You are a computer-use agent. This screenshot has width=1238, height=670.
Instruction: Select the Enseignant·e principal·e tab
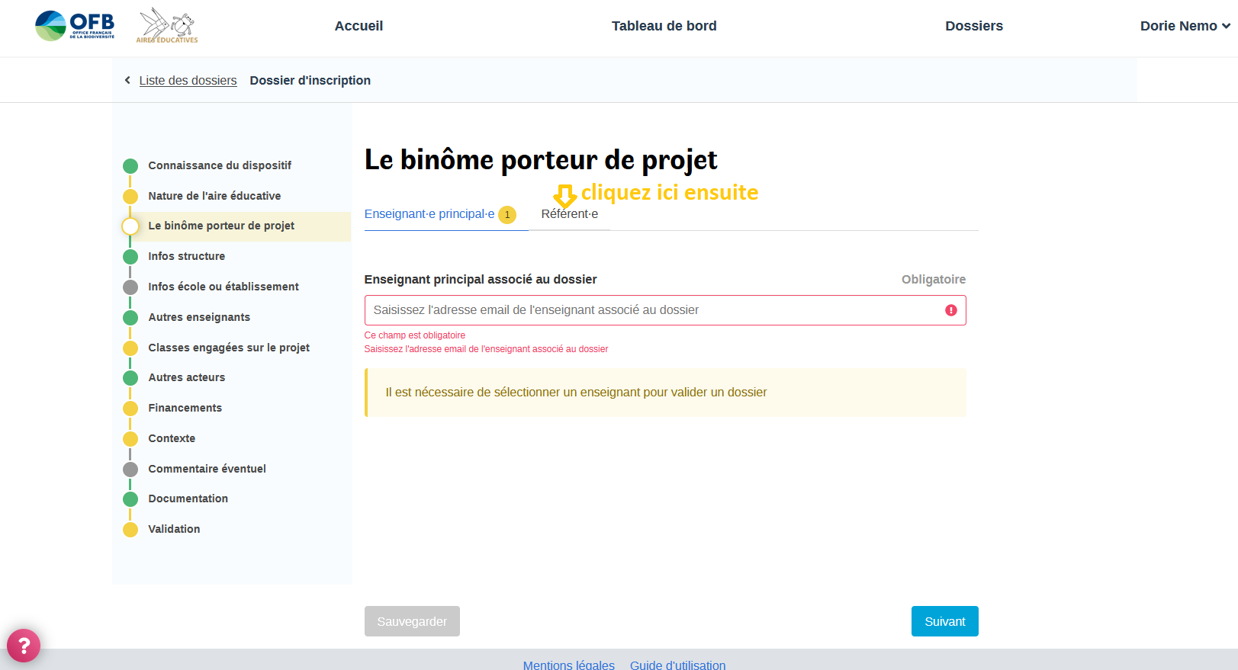pos(429,214)
